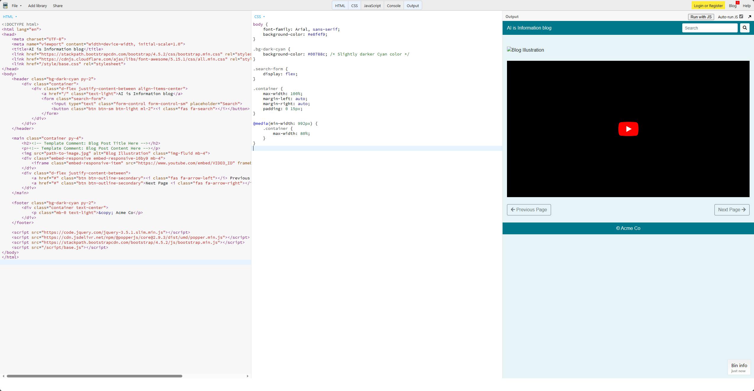Click the @media rule line in CSS
Viewport: 754px width, 391px height.
pos(285,123)
